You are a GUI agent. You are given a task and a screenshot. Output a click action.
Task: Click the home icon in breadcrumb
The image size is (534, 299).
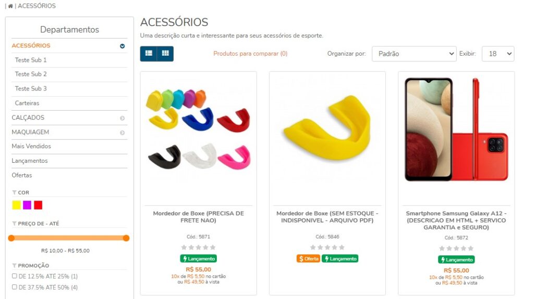click(10, 6)
